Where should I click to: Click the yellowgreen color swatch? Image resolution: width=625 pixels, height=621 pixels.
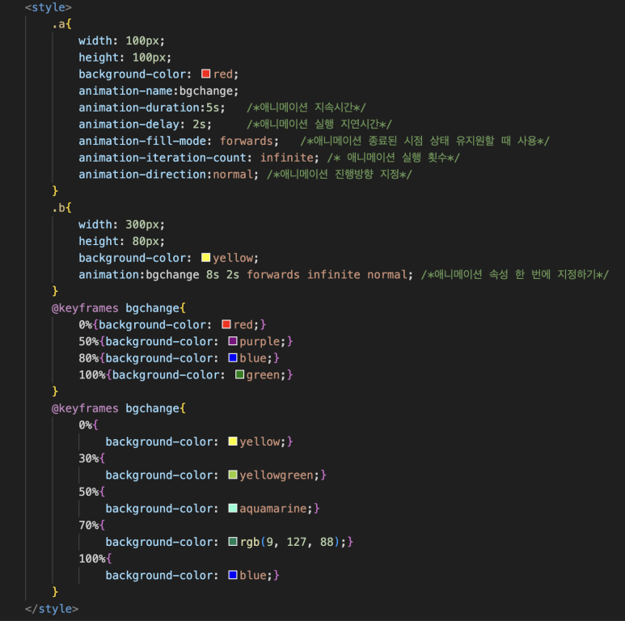click(x=233, y=475)
